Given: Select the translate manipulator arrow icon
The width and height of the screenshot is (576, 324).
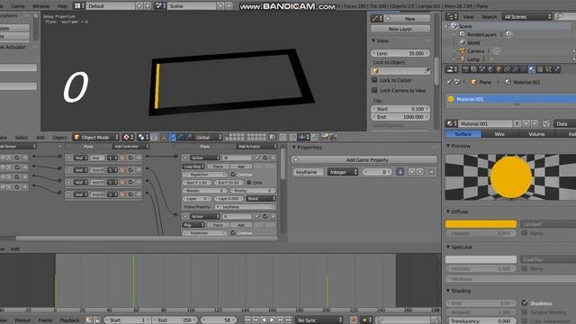Looking at the screenshot, I should tap(172, 138).
